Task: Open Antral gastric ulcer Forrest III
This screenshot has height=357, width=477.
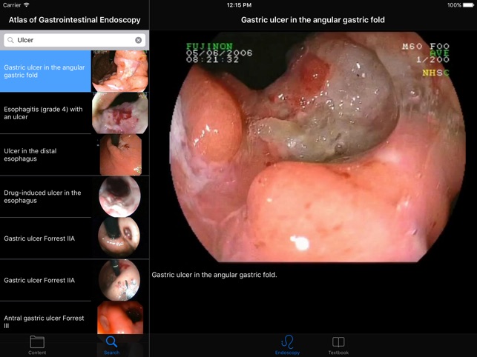Action: 74,318
